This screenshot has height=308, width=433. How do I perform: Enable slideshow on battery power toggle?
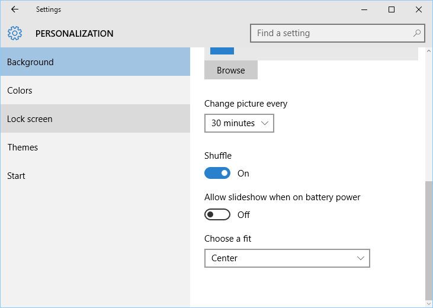(217, 214)
